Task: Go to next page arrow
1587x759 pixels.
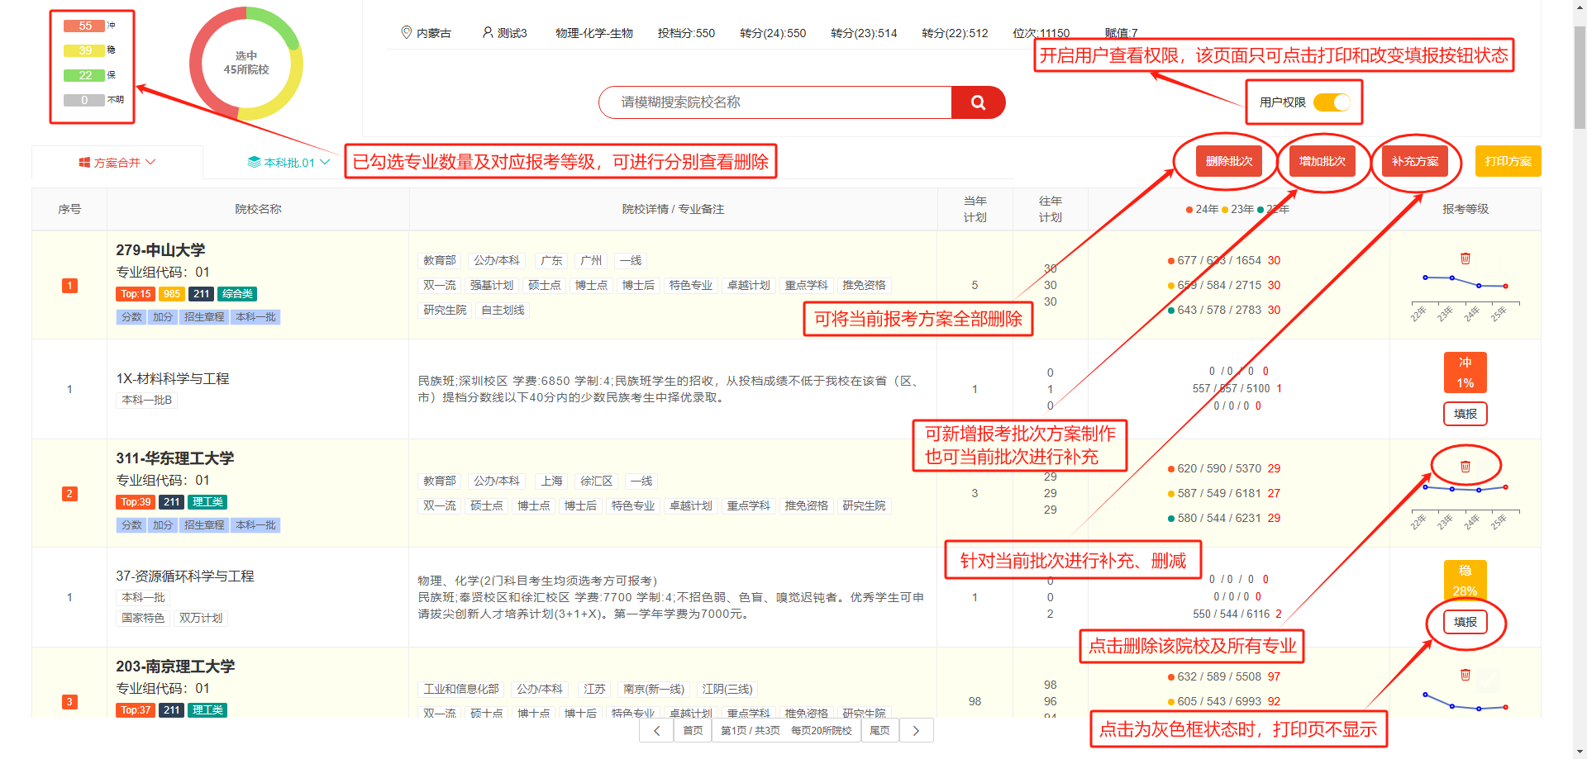Action: [916, 730]
